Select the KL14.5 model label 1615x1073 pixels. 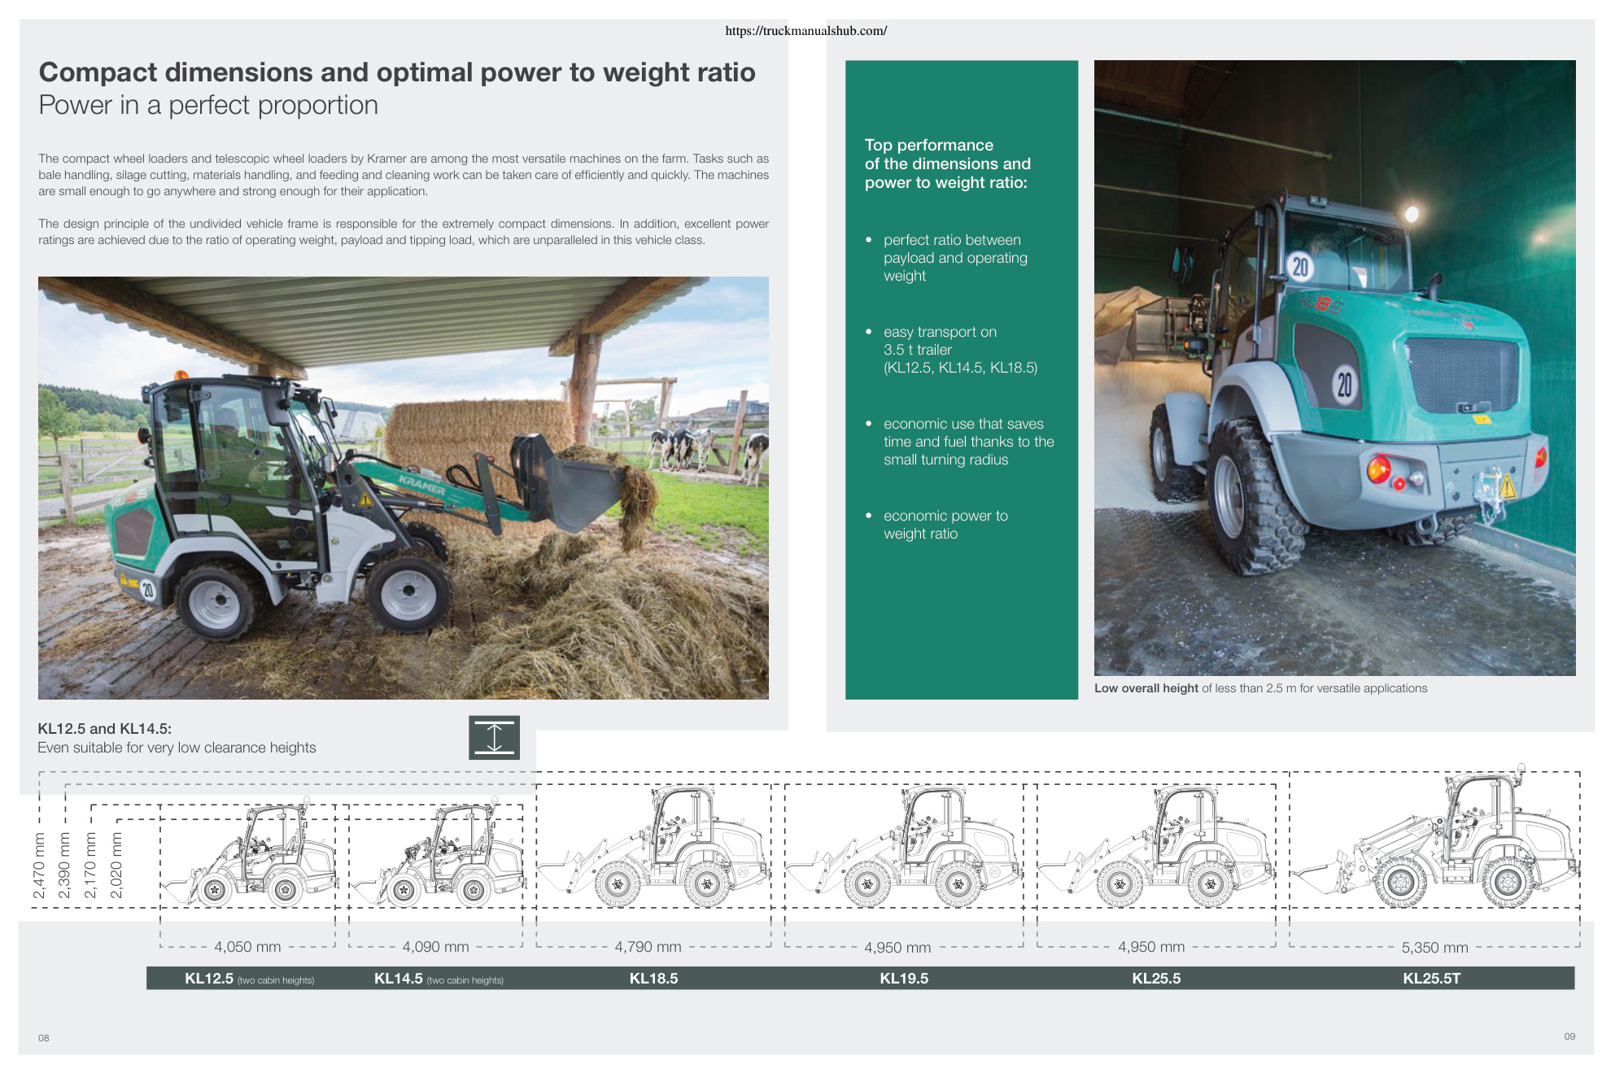coord(439,979)
